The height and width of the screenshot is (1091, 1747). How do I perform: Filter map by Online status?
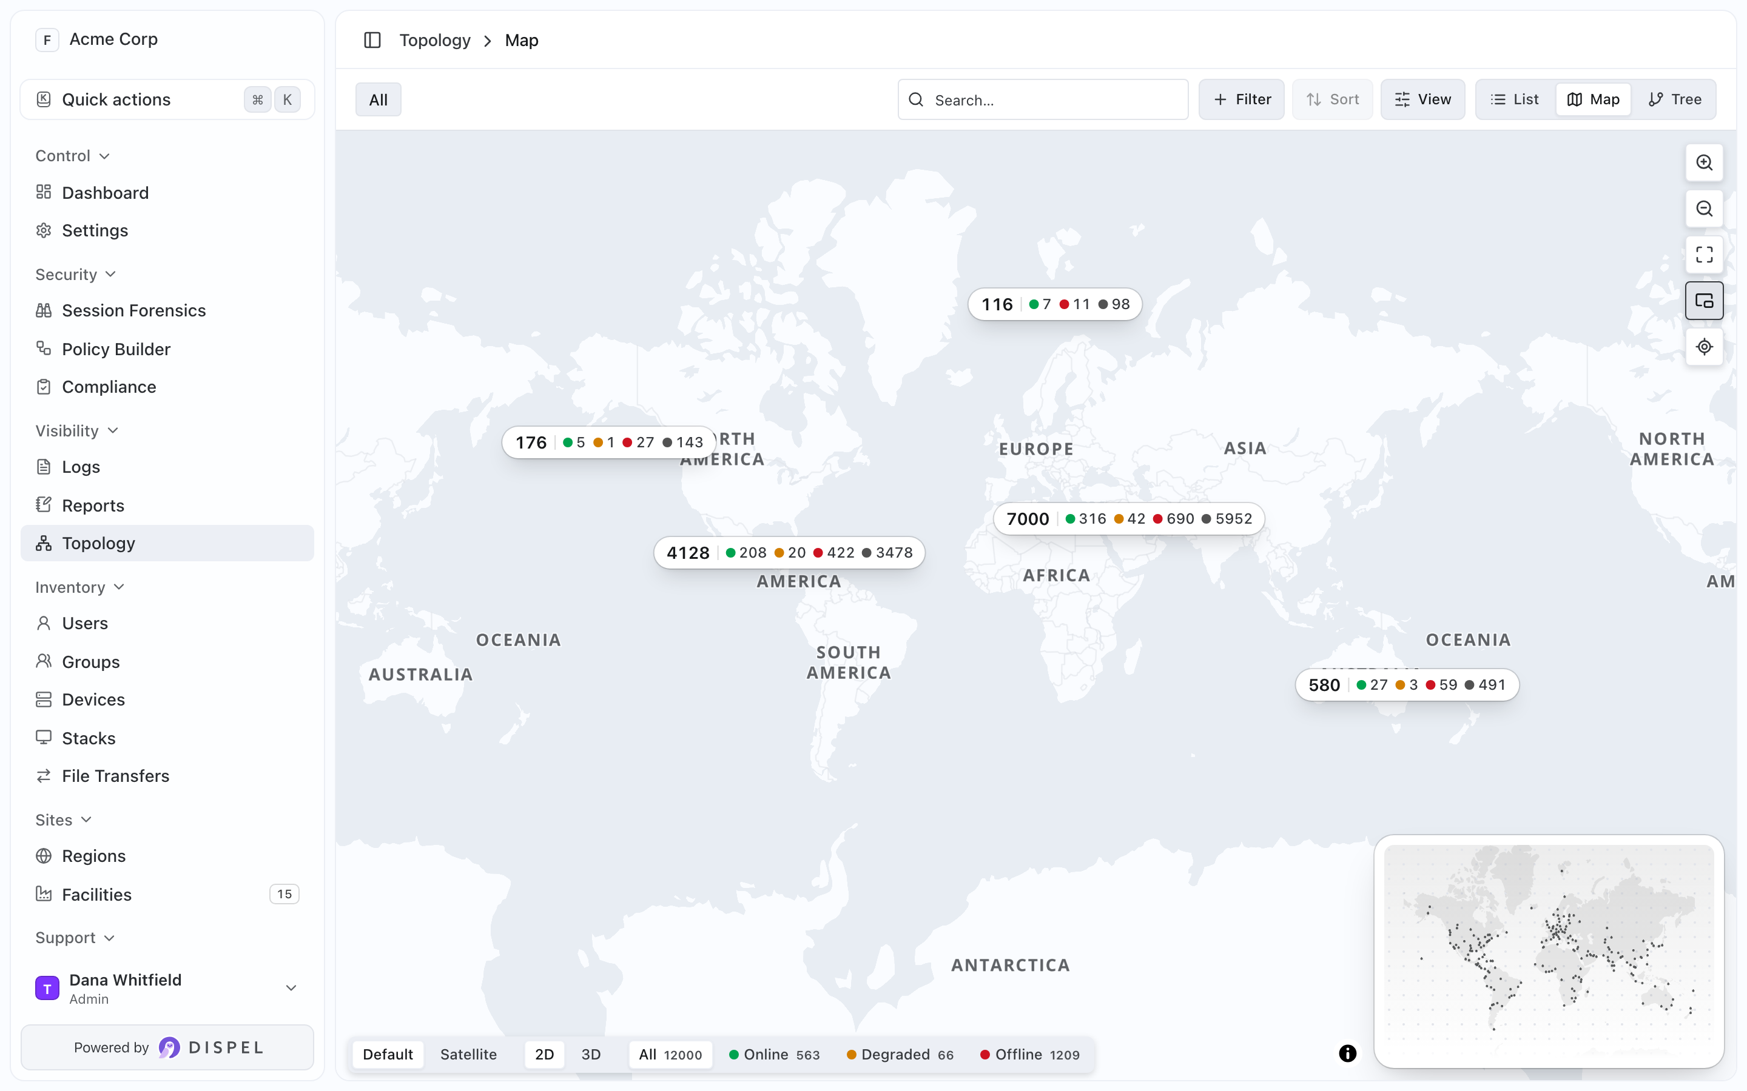coord(775,1054)
